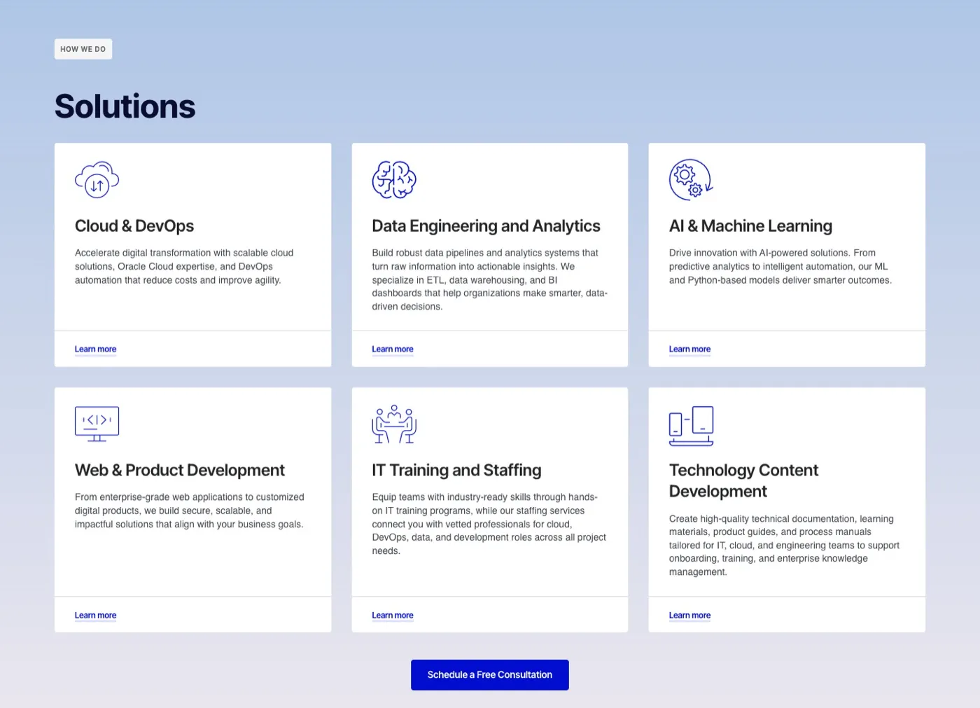Click the cloud sync icon for Cloud & DevOps
Image resolution: width=980 pixels, height=708 pixels.
[97, 180]
